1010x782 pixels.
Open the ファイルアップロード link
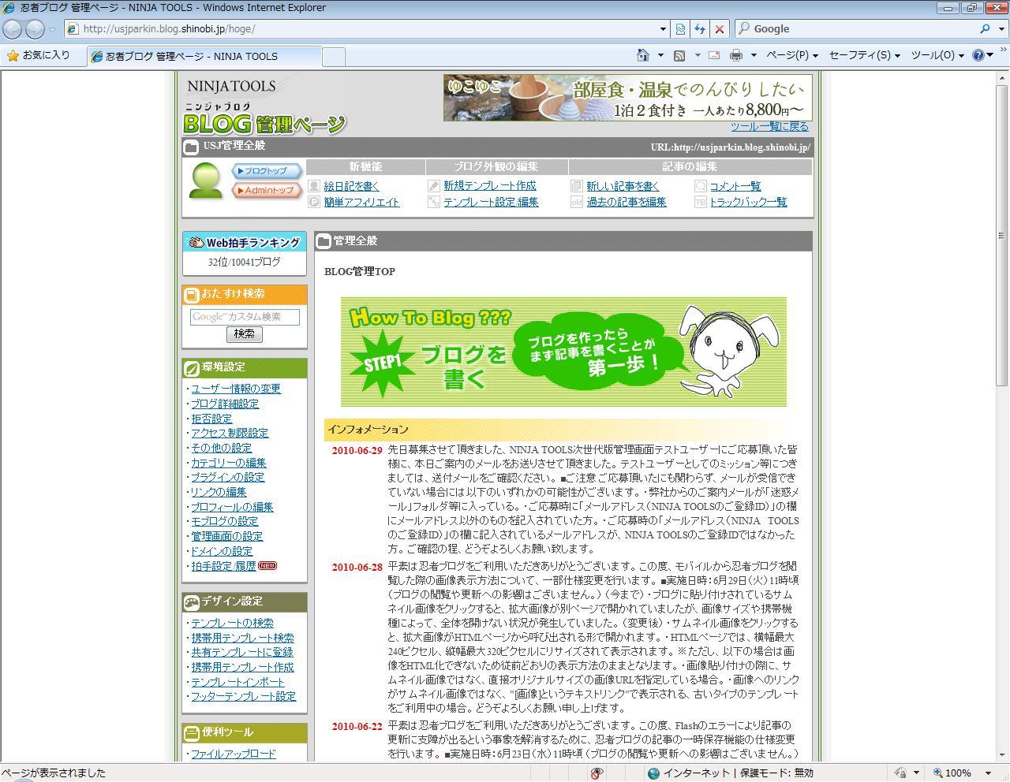(x=234, y=754)
